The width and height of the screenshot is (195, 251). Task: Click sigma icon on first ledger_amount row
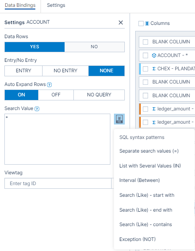(154, 109)
